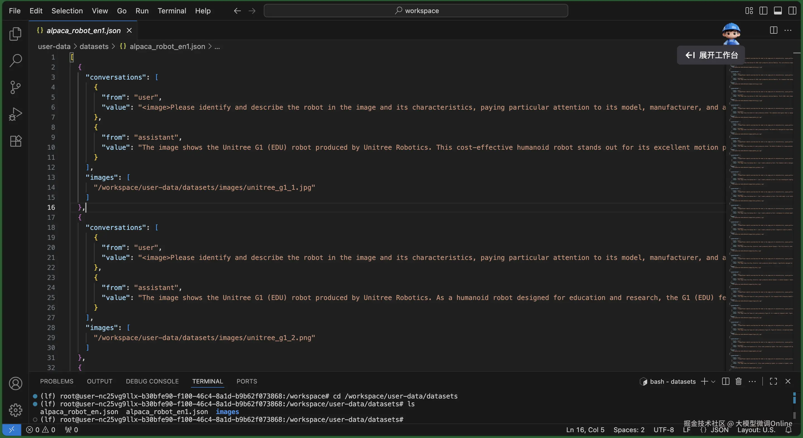
Task: Click the 展开工作台 button
Action: [711, 55]
